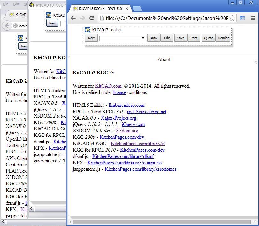Click the Render button
The height and width of the screenshot is (226, 259).
click(x=223, y=38)
